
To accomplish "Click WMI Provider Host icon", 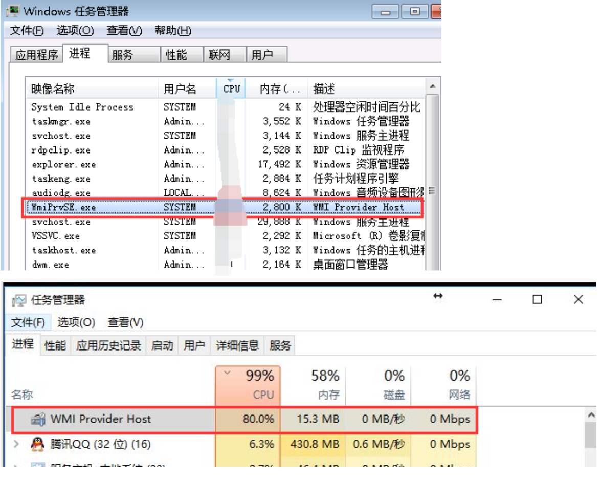I will [38, 419].
